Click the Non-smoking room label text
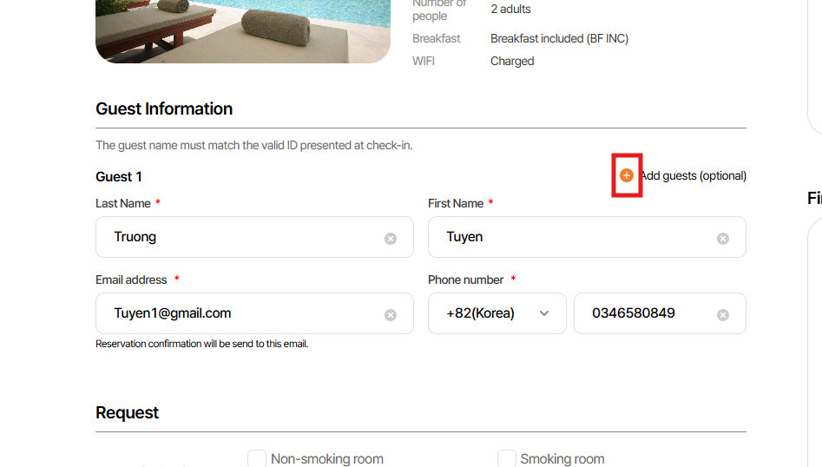Image resolution: width=822 pixels, height=467 pixels. click(327, 458)
